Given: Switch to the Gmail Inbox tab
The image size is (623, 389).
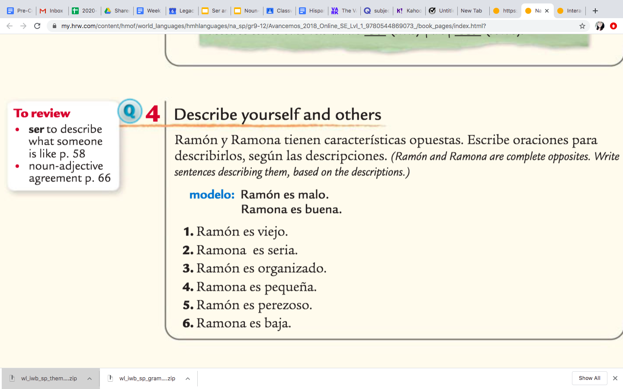Looking at the screenshot, I should 52,11.
